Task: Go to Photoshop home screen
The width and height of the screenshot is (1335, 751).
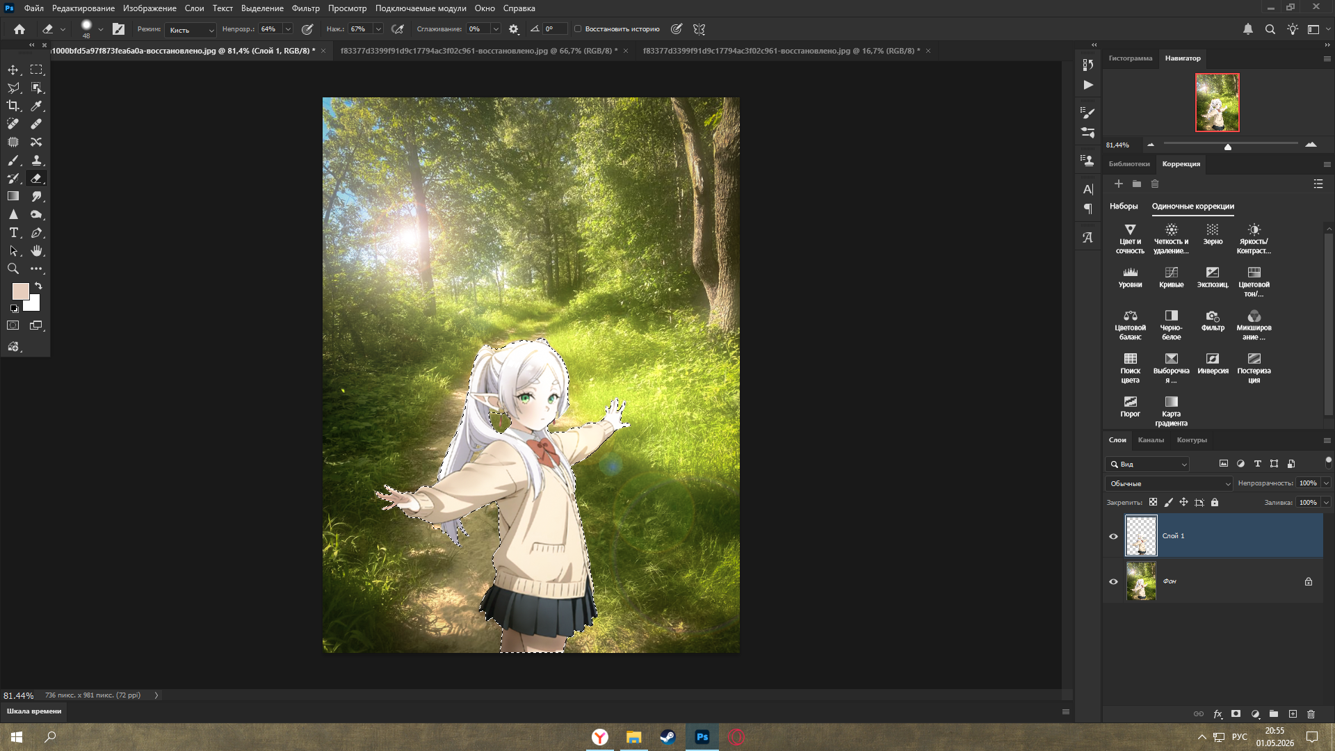Action: coord(19,29)
